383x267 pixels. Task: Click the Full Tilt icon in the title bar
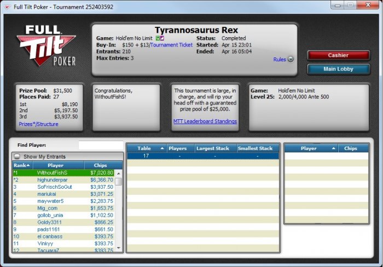pyautogui.click(x=8, y=7)
